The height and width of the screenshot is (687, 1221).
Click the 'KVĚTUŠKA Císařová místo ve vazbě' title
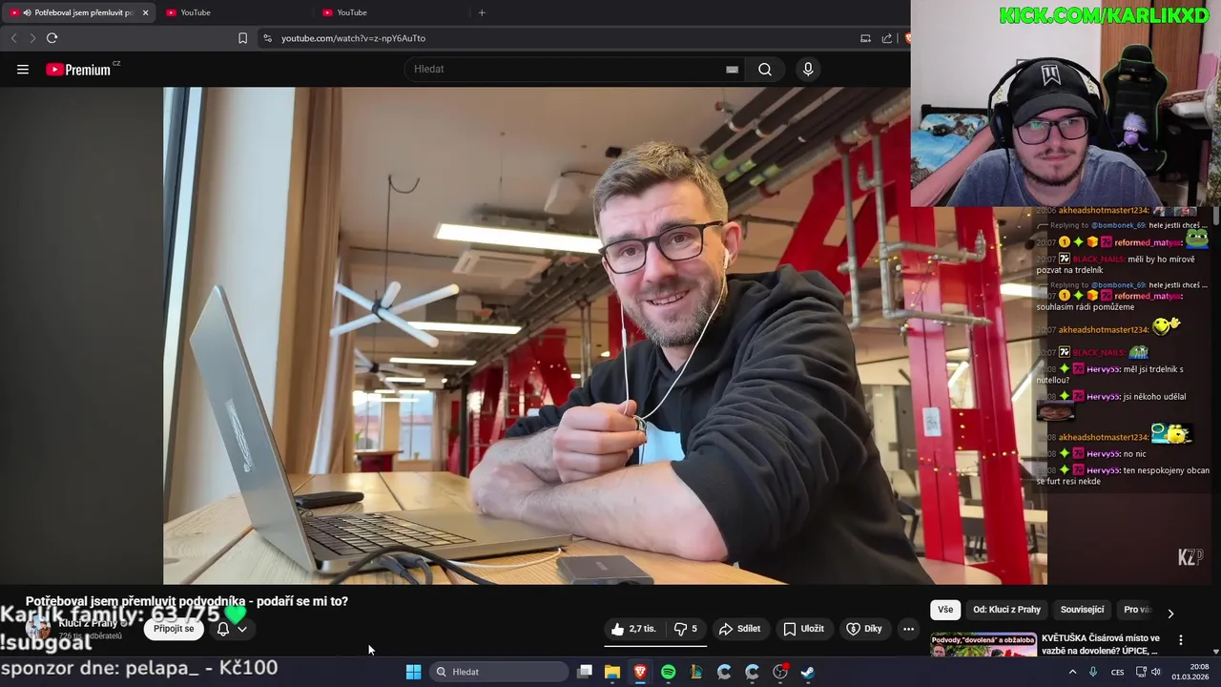[x=1101, y=644]
